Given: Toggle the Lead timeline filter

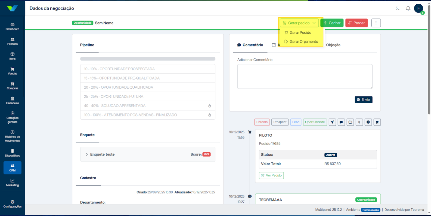Looking at the screenshot, I should [296, 122].
